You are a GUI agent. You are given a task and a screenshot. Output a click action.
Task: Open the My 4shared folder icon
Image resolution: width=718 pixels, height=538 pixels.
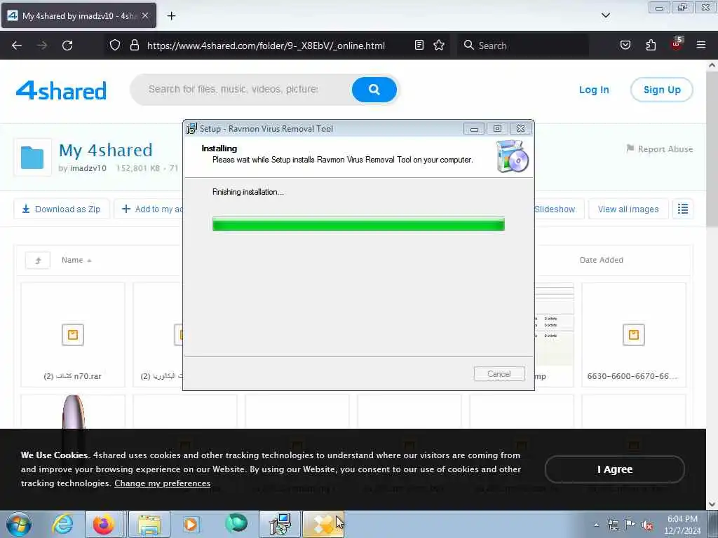(32, 158)
